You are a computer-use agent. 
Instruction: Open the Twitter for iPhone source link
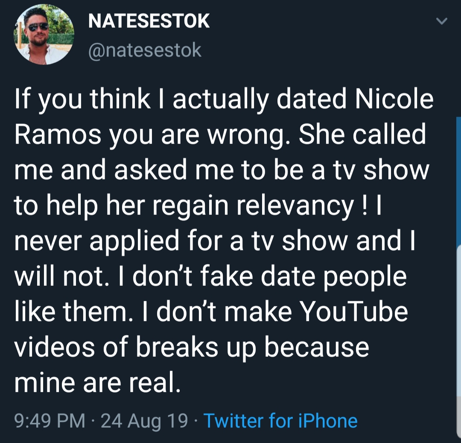pyautogui.click(x=280, y=421)
